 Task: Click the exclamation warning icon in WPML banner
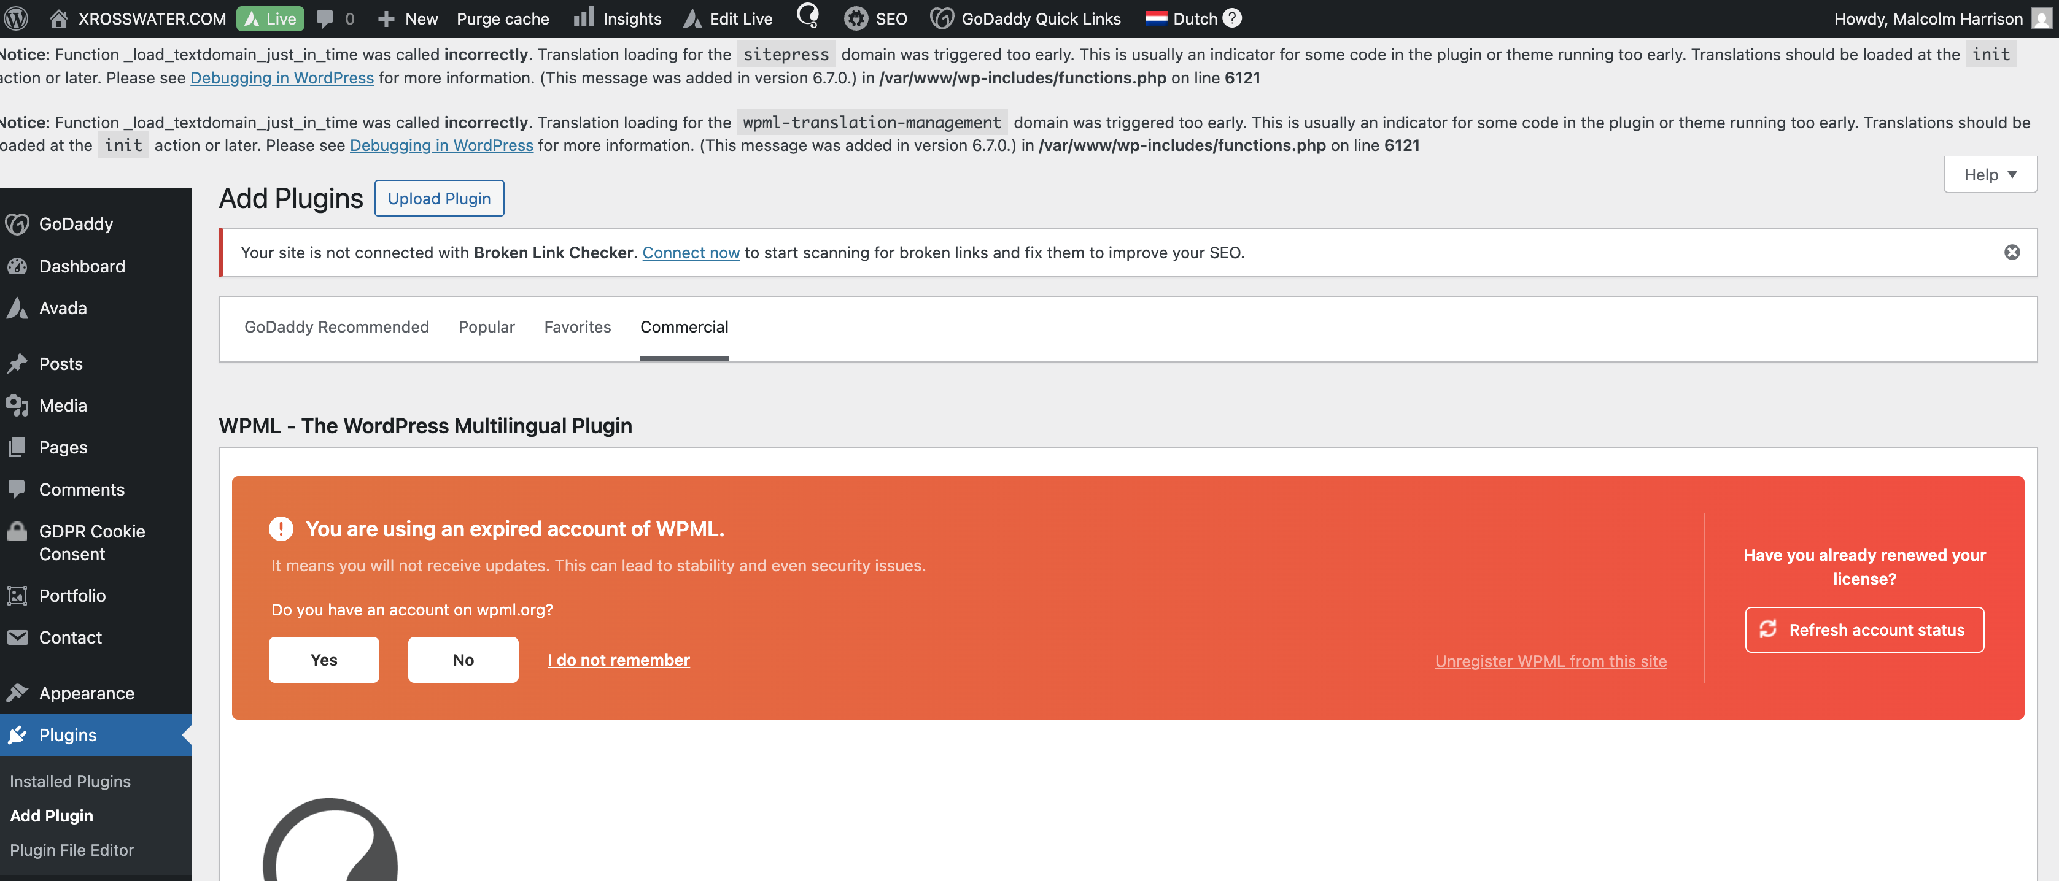(281, 529)
